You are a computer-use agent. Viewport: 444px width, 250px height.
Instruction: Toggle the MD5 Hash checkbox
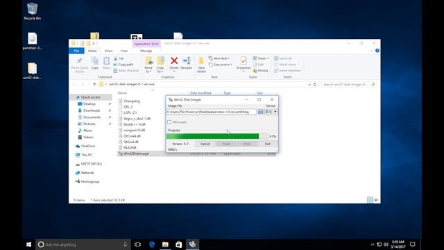[169, 122]
